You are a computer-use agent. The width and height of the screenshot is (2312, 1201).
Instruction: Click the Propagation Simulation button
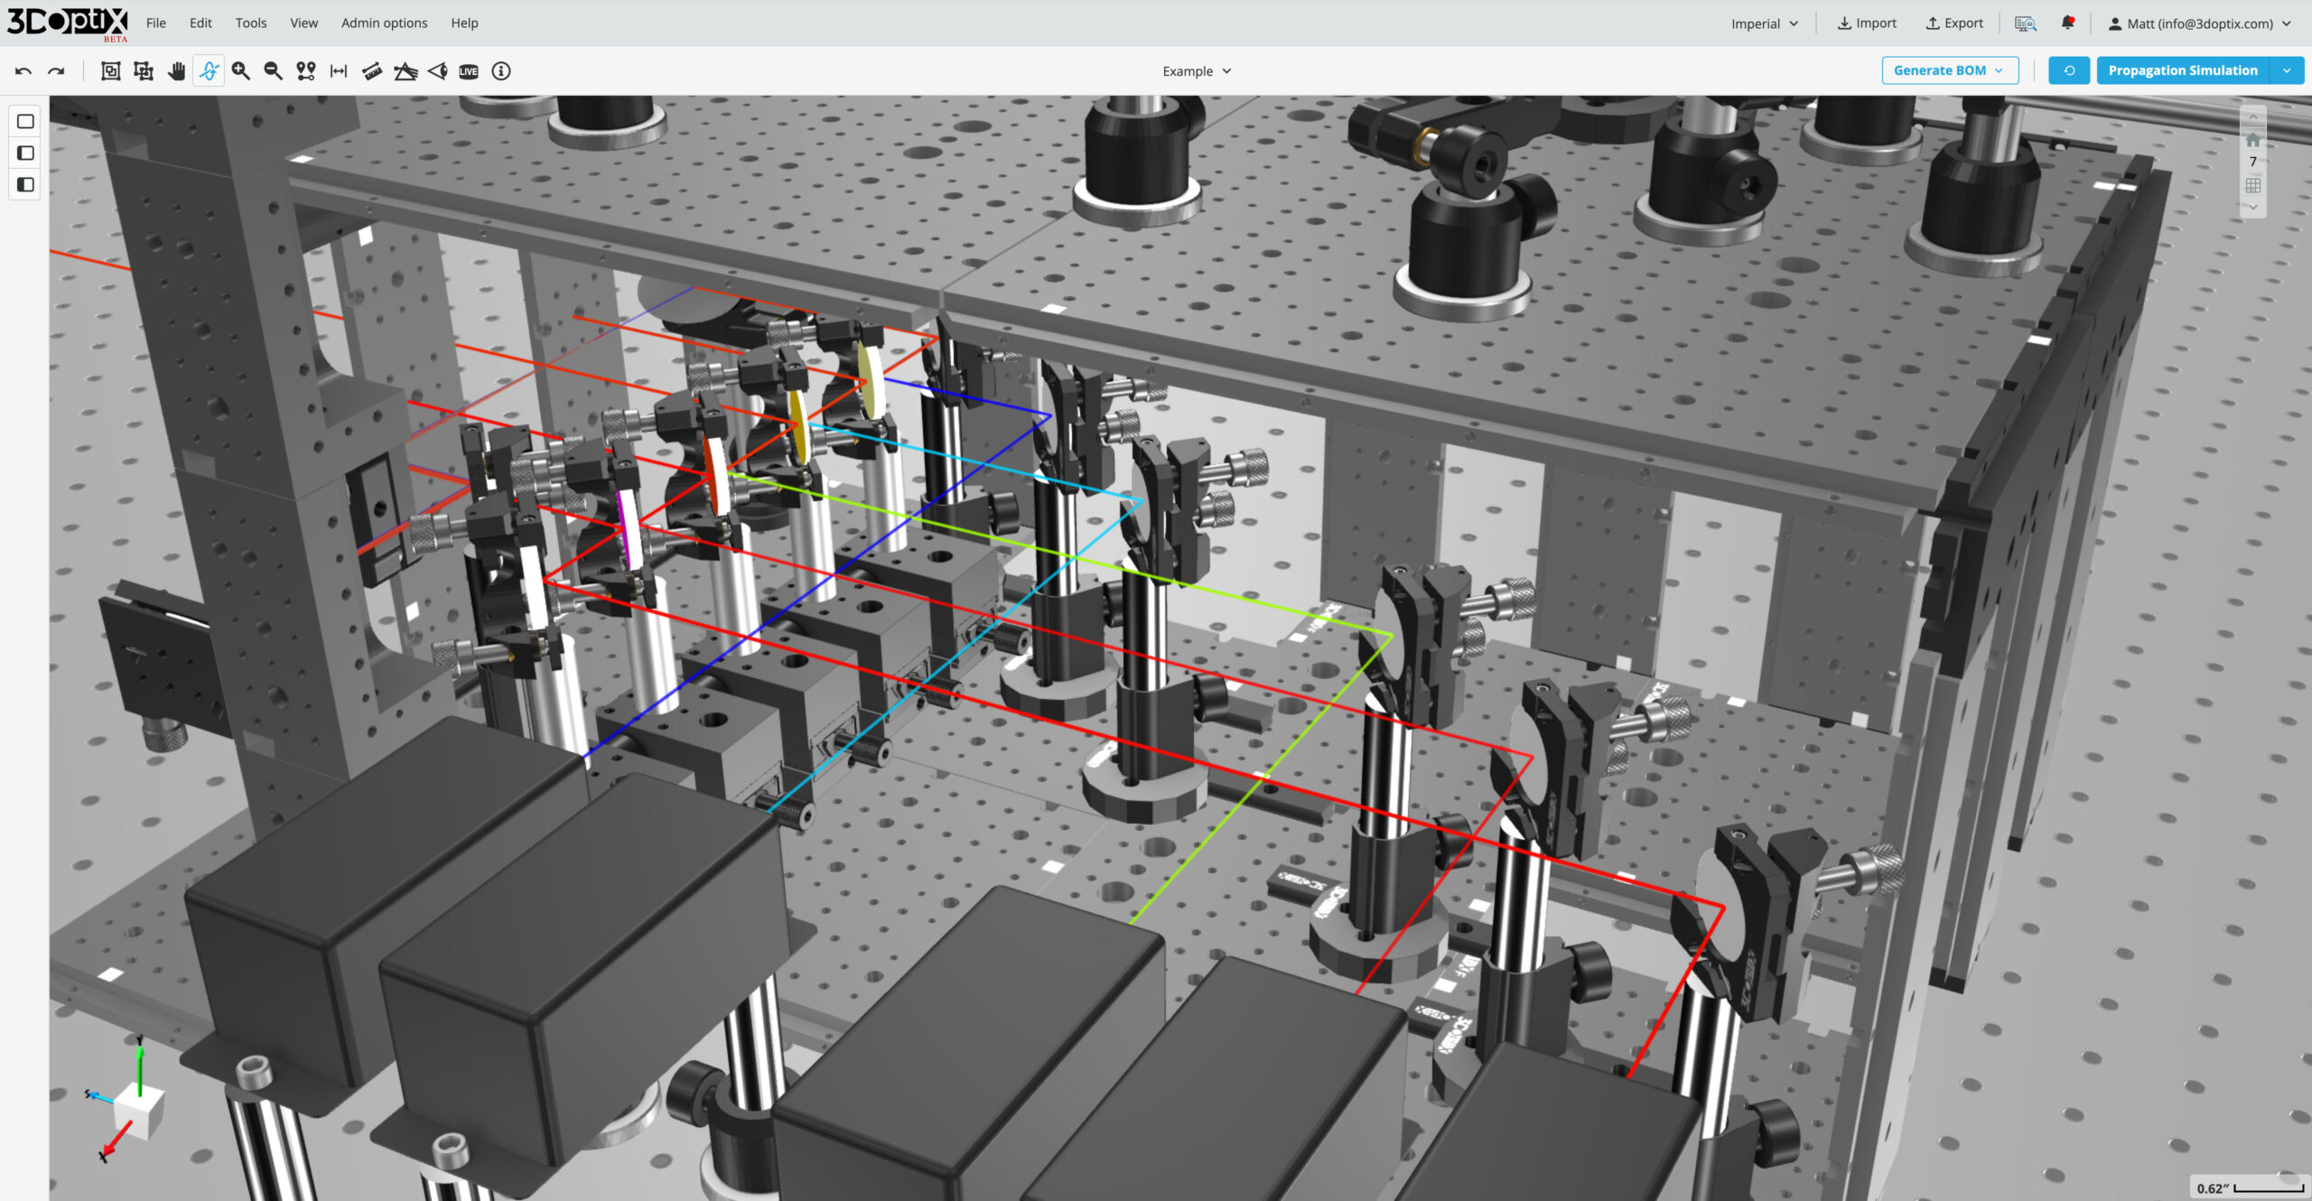[2182, 70]
